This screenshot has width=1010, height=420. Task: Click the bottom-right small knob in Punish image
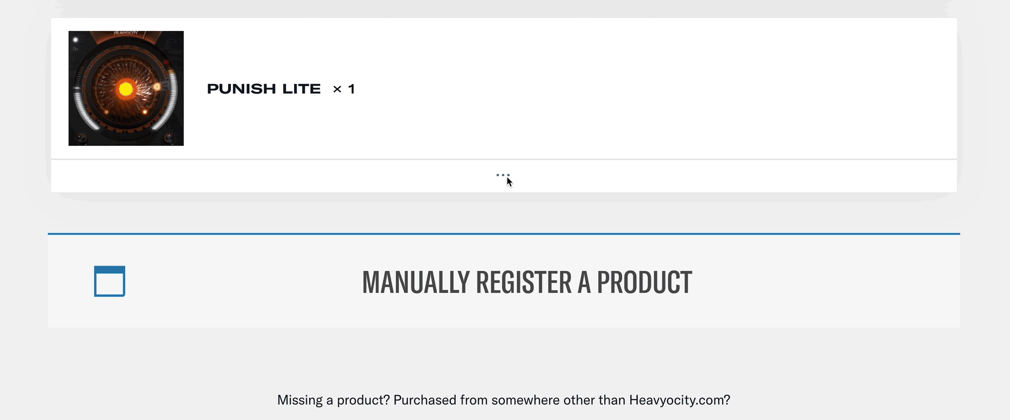[x=169, y=138]
